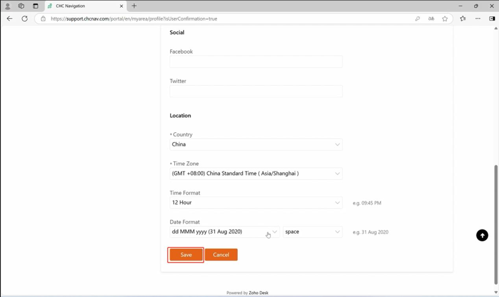Image resolution: width=499 pixels, height=297 pixels.
Task: Toggle the vertical tabs icon
Action: [x=35, y=6]
